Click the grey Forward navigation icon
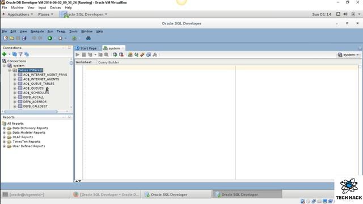This screenshot has width=363, height=204. [60, 38]
